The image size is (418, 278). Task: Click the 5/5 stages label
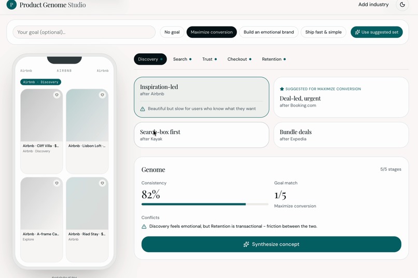point(391,169)
